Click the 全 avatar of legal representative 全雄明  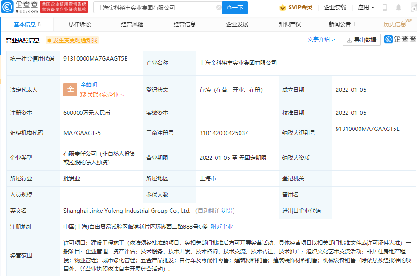click(x=70, y=89)
